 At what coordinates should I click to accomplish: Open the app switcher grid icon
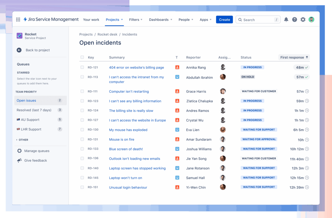coord(18,19)
